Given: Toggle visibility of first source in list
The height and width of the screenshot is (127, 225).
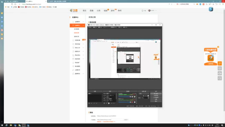Looking at the screenshot, I should point(104,94).
